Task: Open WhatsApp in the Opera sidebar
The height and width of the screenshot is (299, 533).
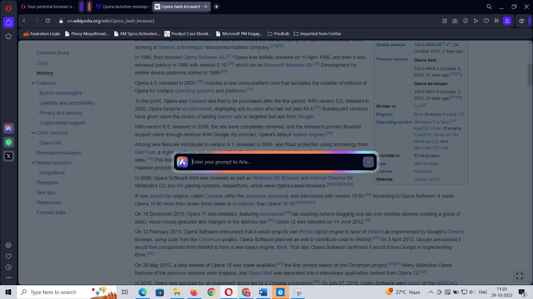Action: pyautogui.click(x=9, y=142)
